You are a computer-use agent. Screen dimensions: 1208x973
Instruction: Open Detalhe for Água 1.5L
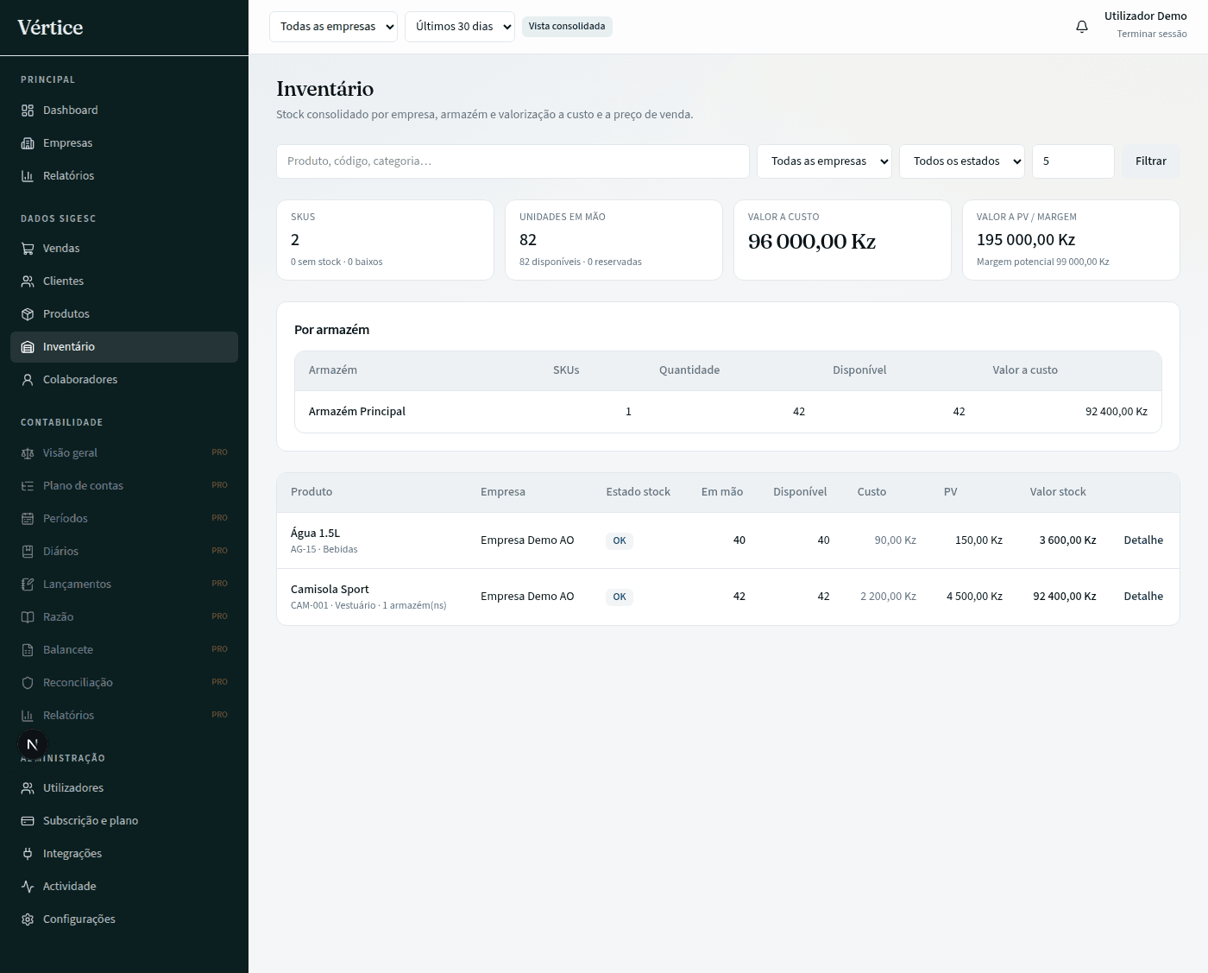(1143, 540)
